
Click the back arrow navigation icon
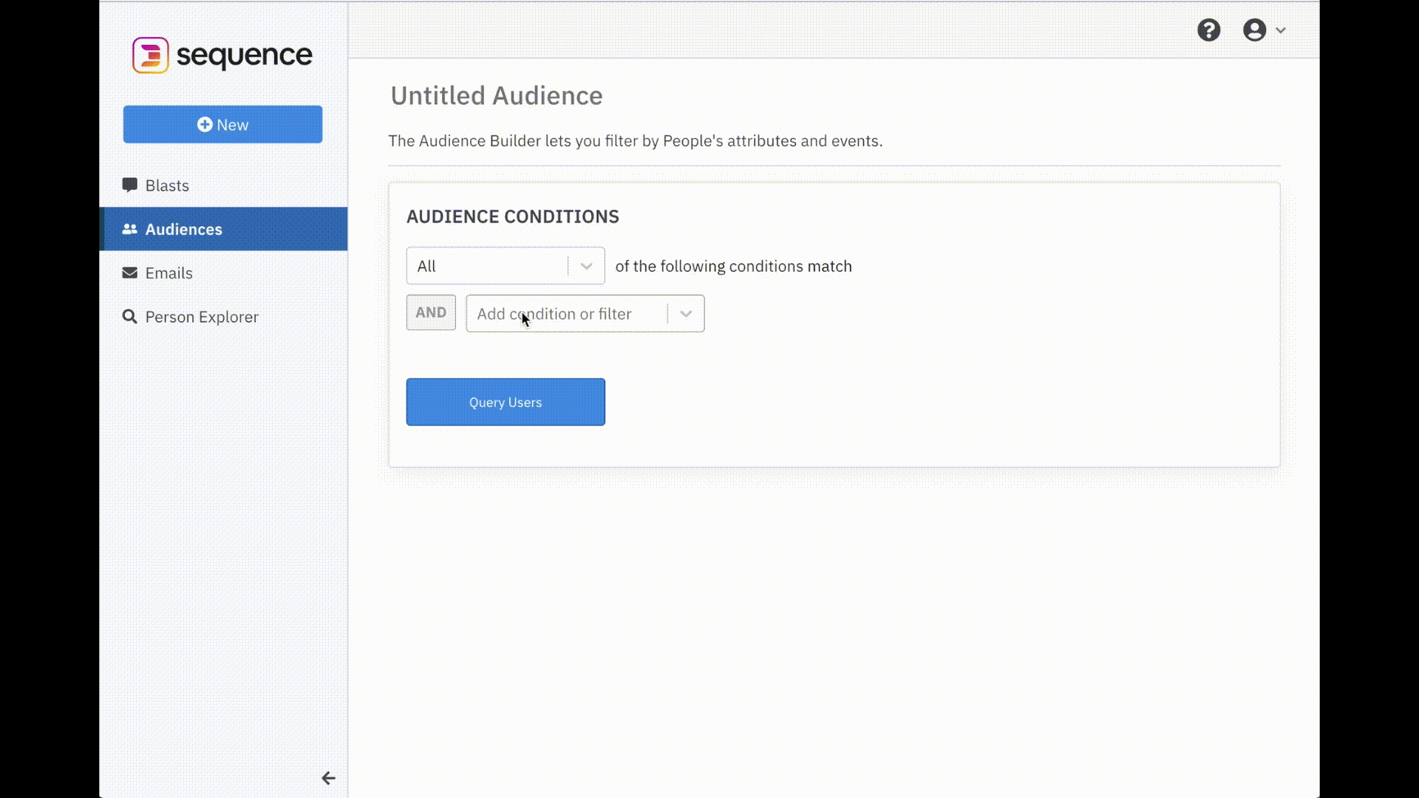coord(328,777)
